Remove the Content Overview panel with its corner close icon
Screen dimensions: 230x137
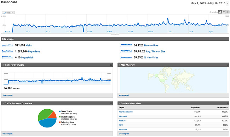click(228, 103)
